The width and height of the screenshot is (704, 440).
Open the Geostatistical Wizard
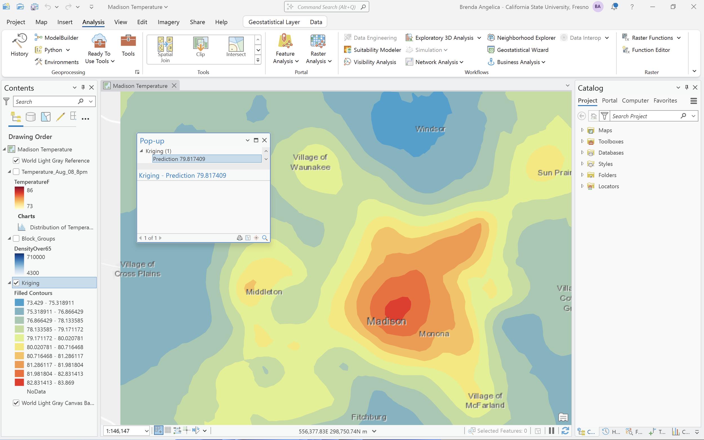coord(522,50)
